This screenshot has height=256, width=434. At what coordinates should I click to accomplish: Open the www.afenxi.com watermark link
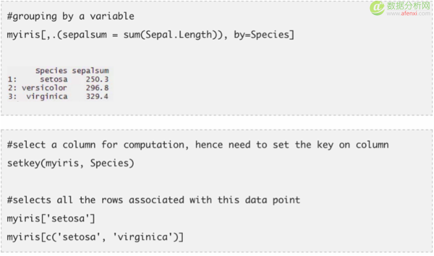[x=408, y=13]
